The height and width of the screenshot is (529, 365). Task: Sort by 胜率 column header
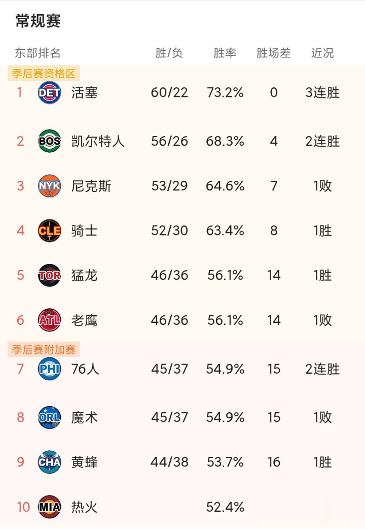point(225,53)
